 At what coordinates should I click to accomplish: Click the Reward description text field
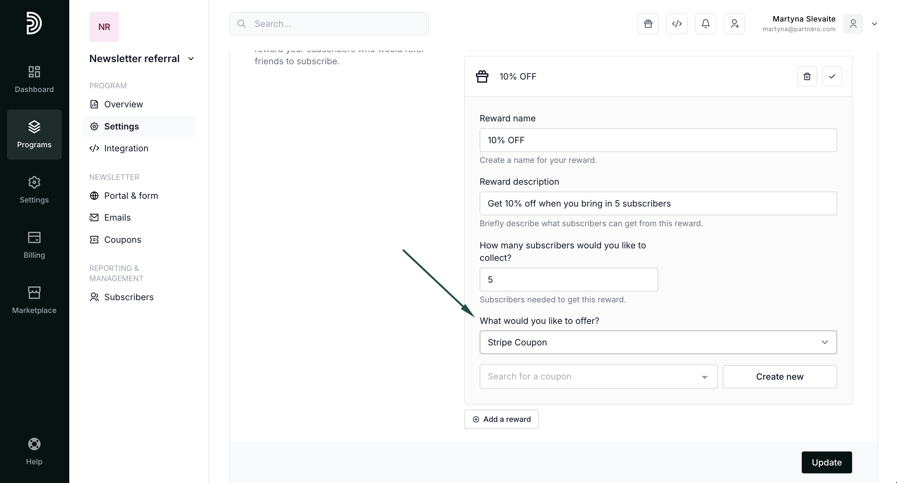tap(658, 203)
